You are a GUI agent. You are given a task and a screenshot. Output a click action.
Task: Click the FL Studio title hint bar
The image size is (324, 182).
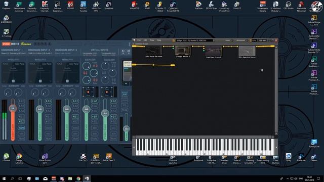[194, 40]
